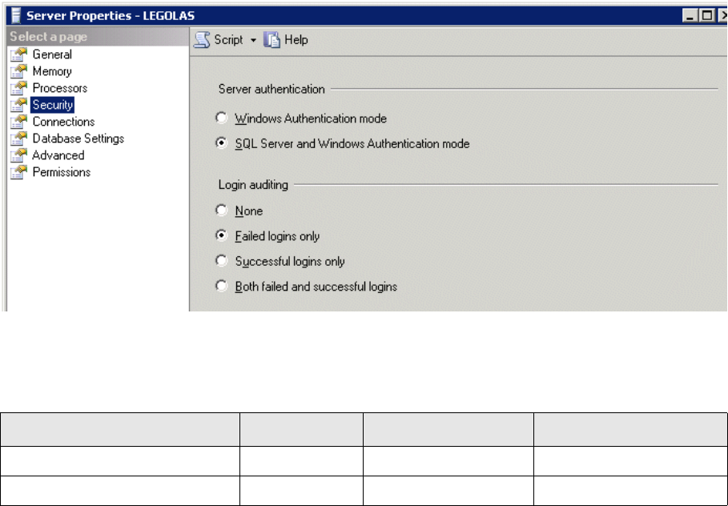
Task: Click the Server authentication group label
Action: coord(271,89)
